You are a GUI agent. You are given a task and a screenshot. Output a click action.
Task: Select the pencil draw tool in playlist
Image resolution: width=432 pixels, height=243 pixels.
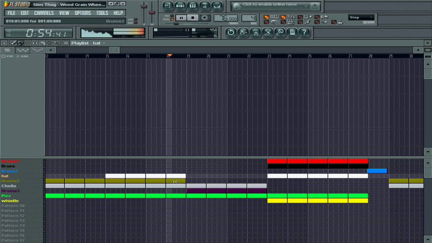click(13, 43)
